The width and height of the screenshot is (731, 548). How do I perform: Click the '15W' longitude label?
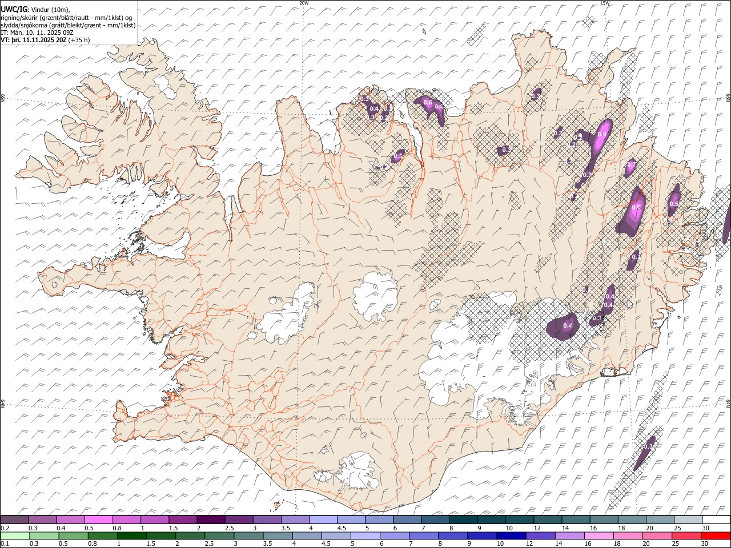coord(605,3)
